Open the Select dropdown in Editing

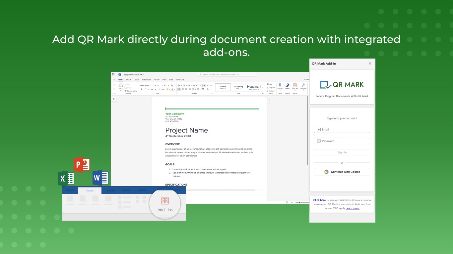[x=271, y=91]
